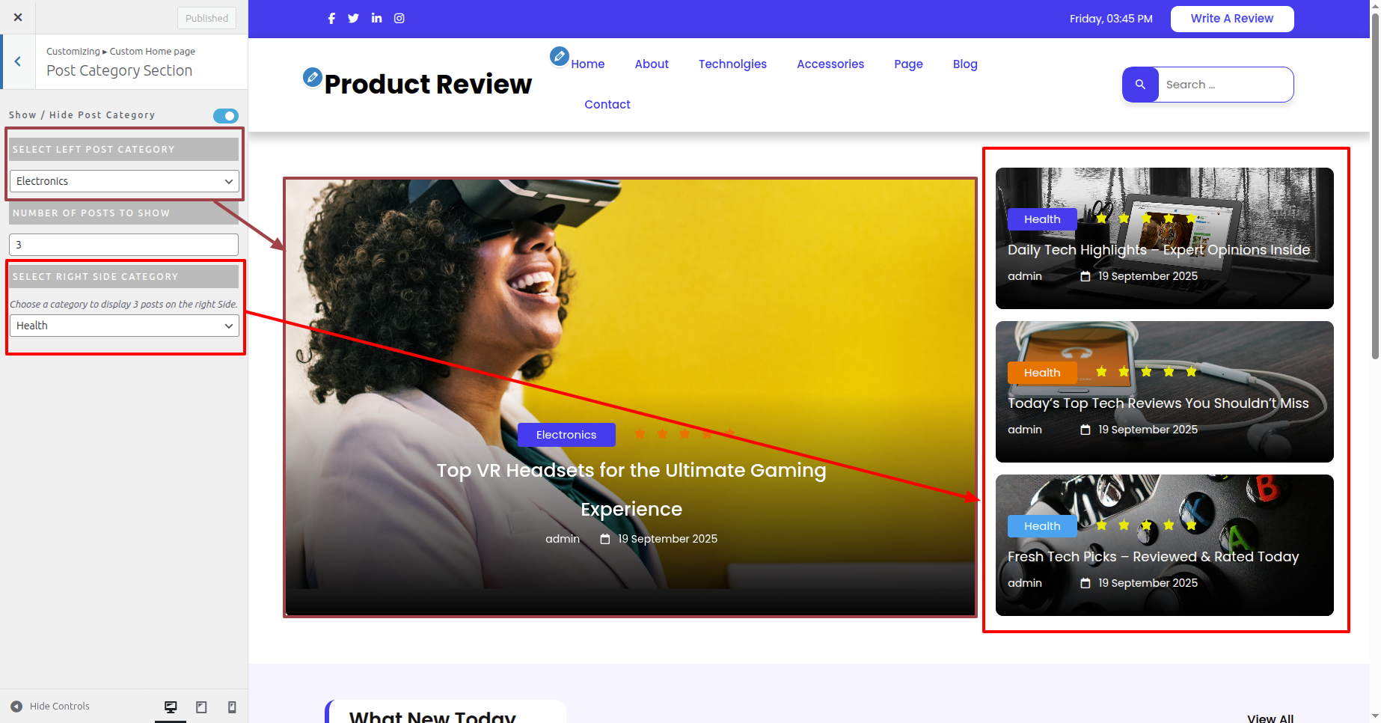Switch to mobile preview mode

pos(232,707)
